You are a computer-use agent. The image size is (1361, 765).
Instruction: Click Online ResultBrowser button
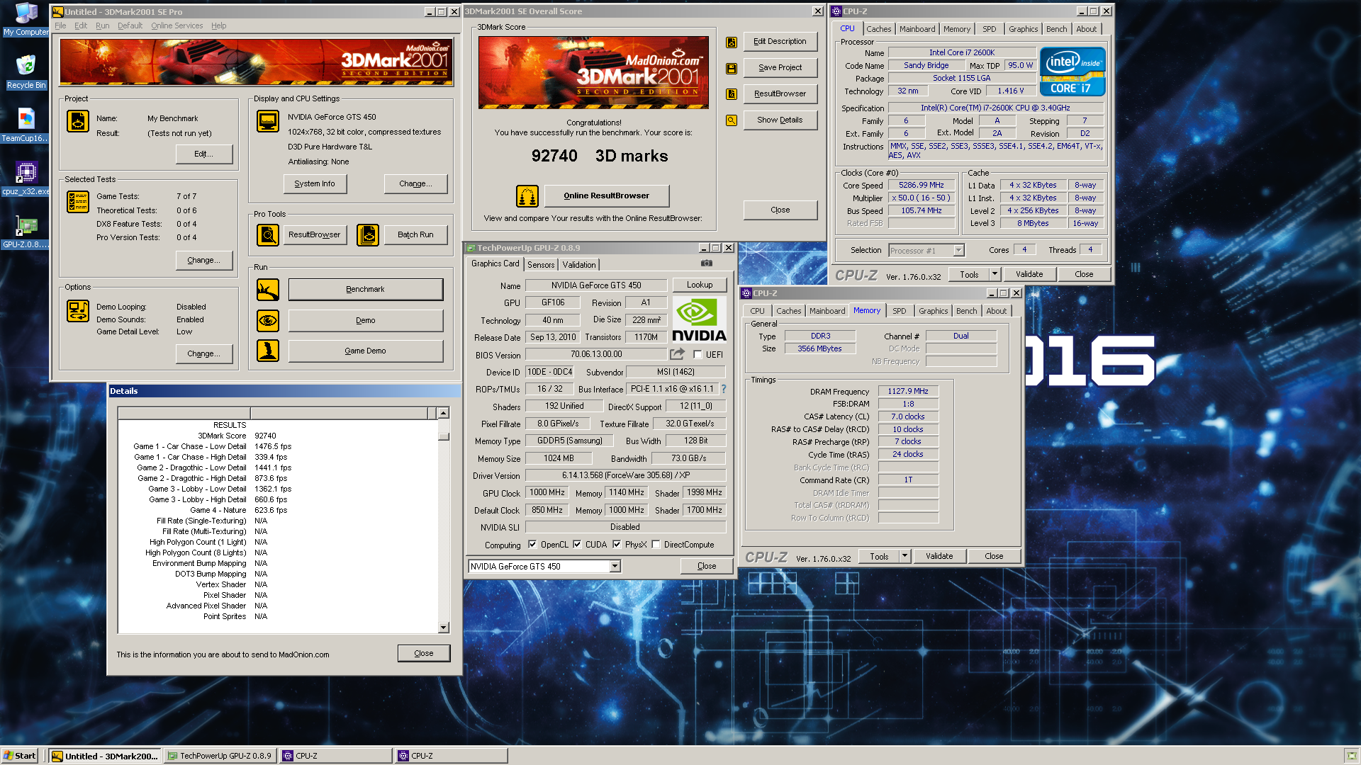click(x=606, y=195)
